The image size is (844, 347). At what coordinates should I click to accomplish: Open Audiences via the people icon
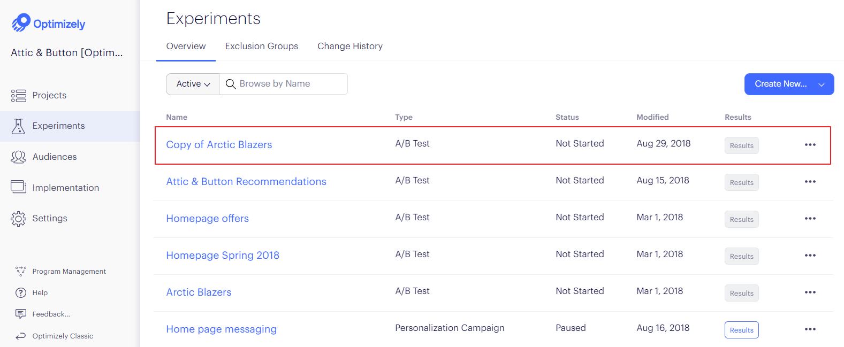click(19, 157)
